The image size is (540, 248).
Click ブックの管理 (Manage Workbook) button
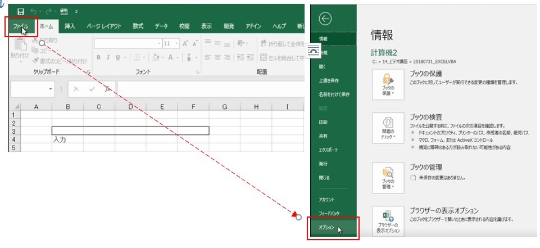[388, 178]
